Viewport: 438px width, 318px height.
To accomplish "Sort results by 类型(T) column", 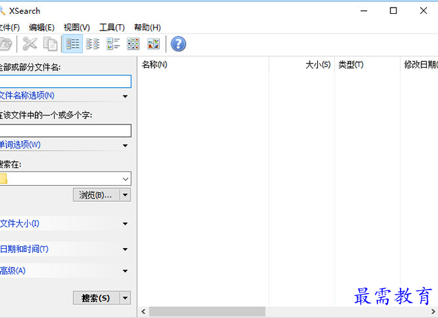I will click(x=368, y=65).
